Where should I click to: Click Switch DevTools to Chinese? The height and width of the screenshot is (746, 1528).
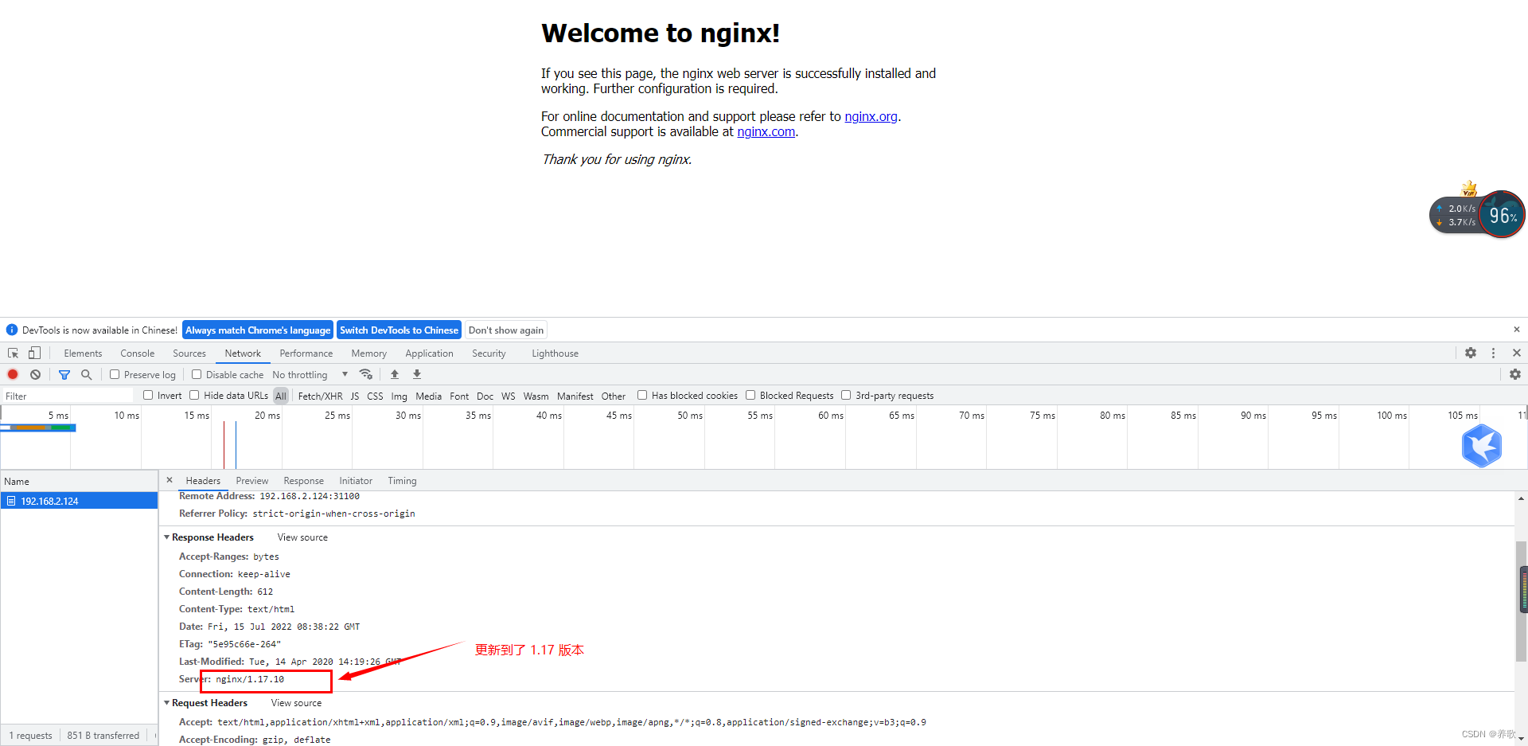coord(400,330)
